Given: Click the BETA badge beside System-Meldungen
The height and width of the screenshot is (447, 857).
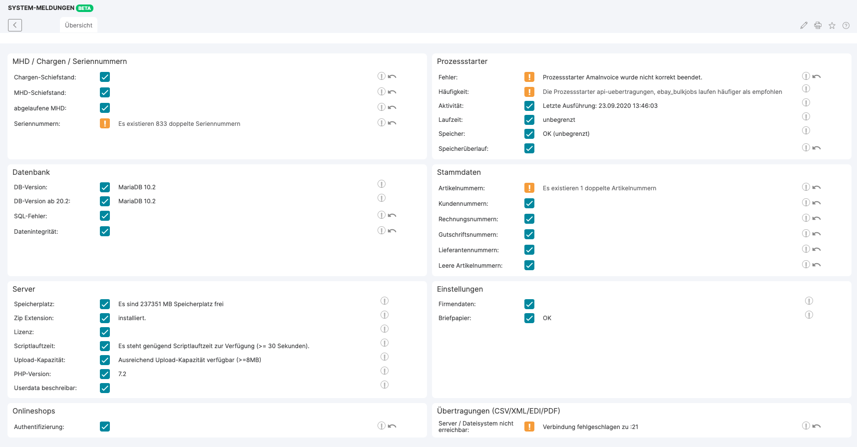Looking at the screenshot, I should tap(84, 8).
